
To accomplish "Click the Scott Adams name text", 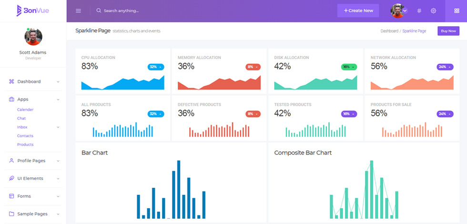I will [33, 52].
